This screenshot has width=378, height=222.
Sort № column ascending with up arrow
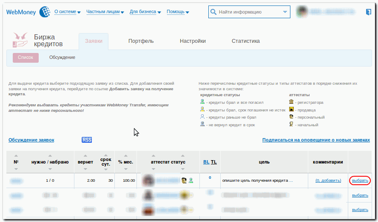tap(16, 155)
